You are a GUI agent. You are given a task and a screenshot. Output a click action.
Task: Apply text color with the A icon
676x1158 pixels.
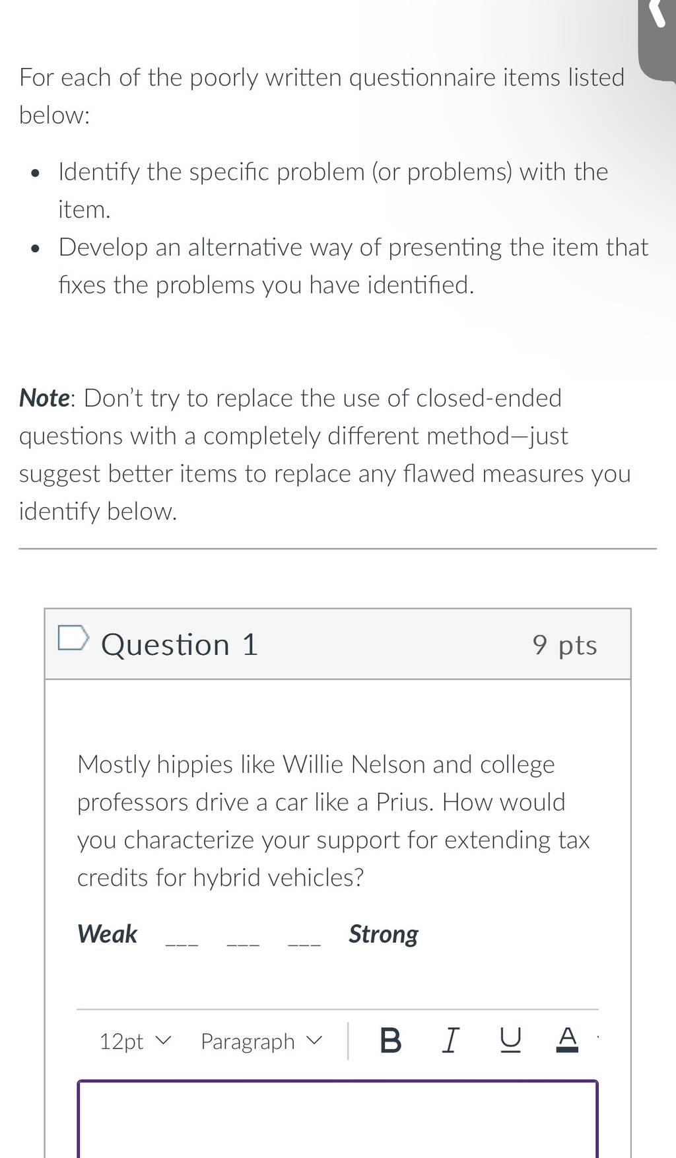pyautogui.click(x=567, y=1040)
